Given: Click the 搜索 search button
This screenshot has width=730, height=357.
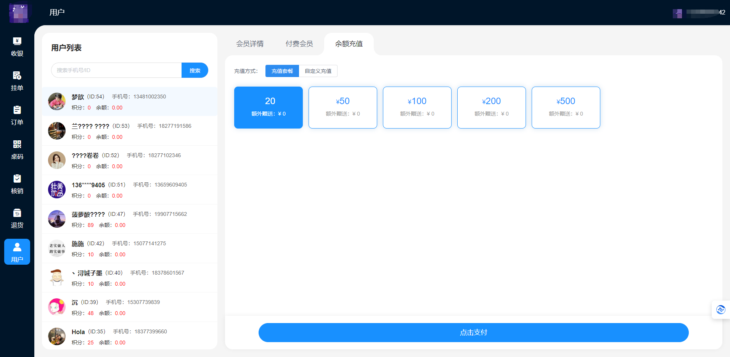Looking at the screenshot, I should pyautogui.click(x=195, y=71).
